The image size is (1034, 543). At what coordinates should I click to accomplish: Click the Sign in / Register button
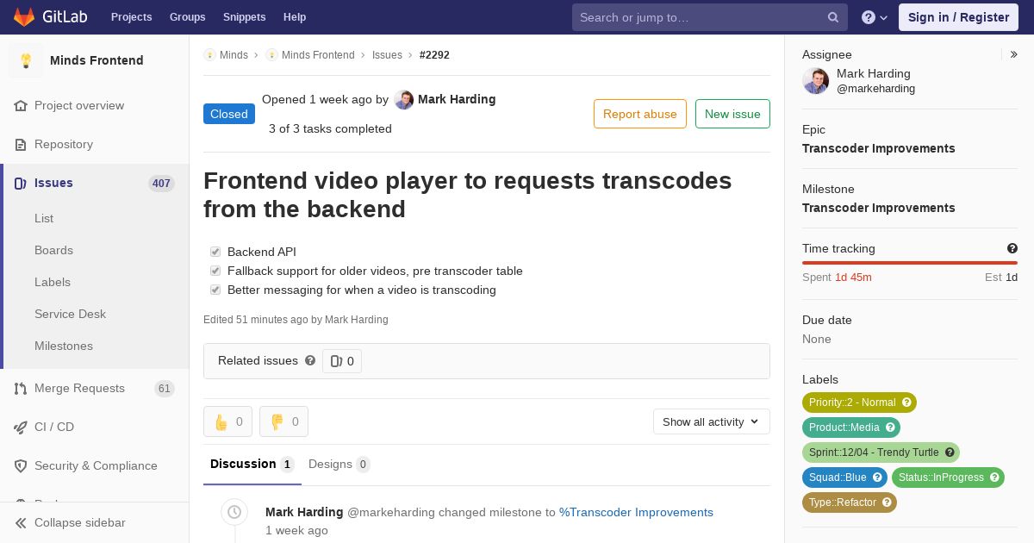coord(958,17)
